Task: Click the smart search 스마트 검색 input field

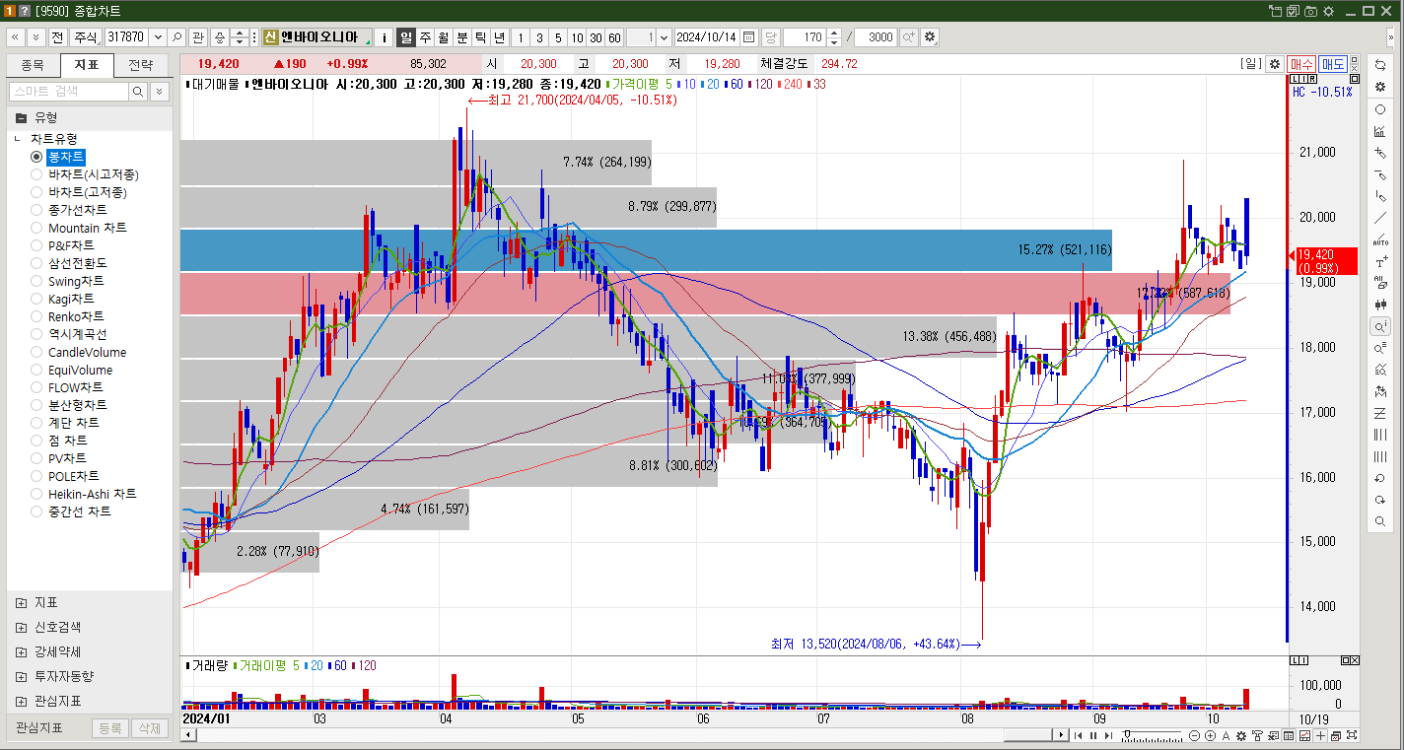Action: 69,91
